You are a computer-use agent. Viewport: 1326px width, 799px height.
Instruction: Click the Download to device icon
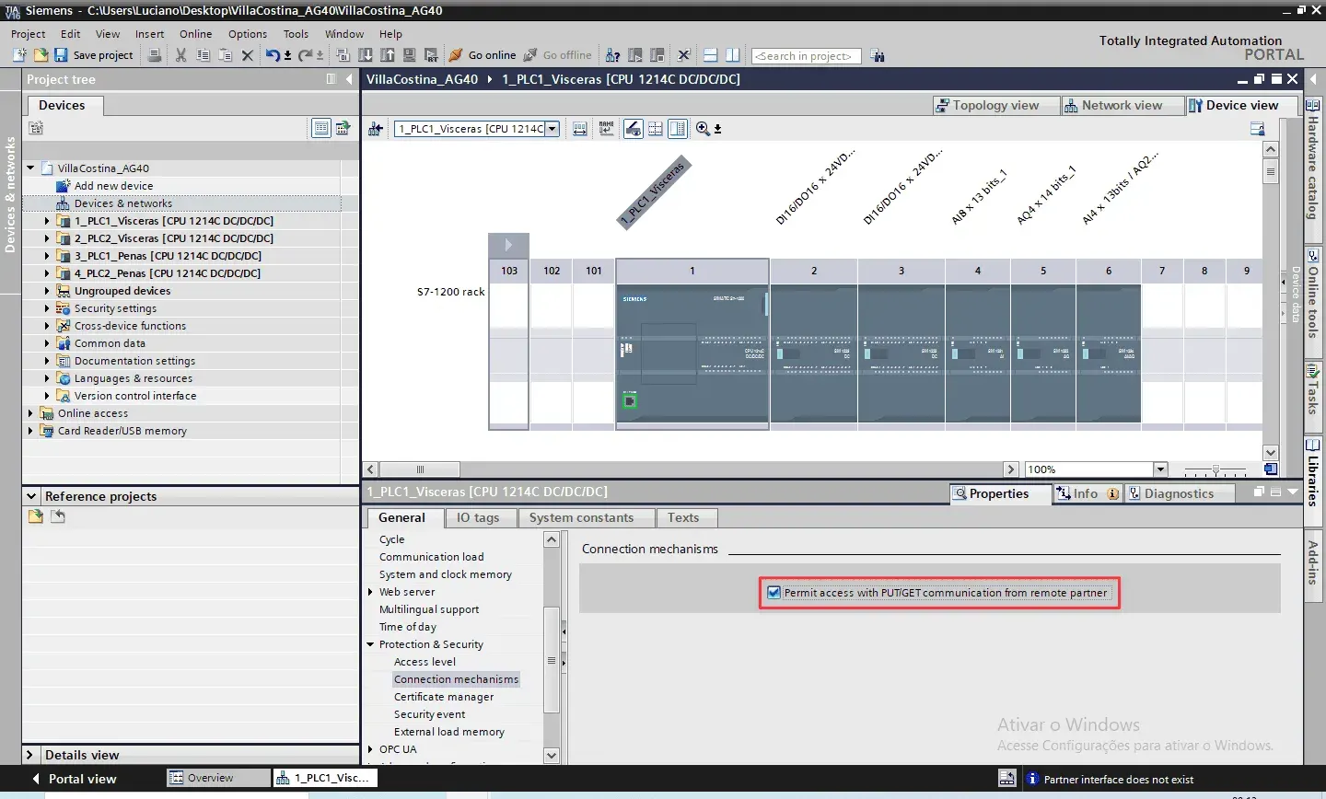(366, 55)
